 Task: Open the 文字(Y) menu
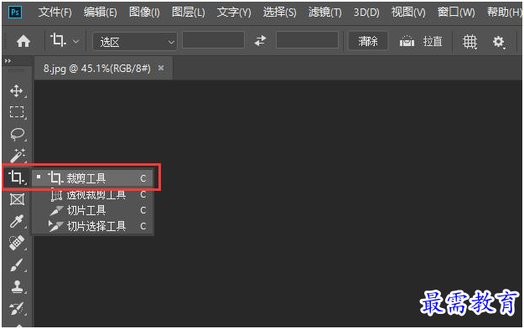pyautogui.click(x=234, y=13)
